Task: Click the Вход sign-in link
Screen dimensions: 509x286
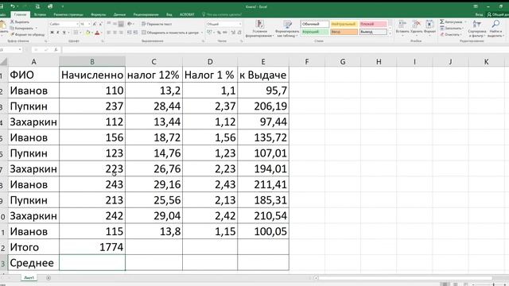Action: [479, 14]
